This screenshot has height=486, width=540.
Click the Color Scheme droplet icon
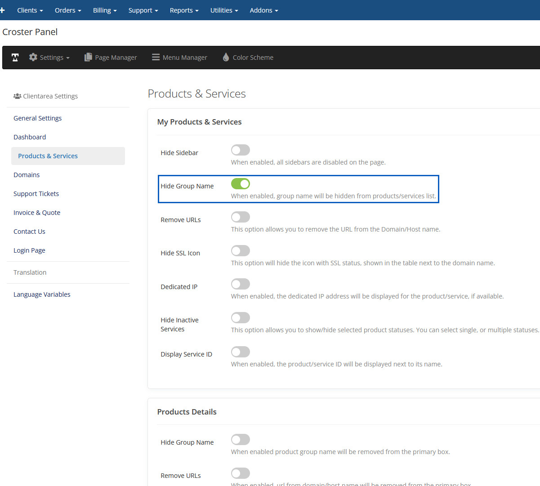(226, 57)
